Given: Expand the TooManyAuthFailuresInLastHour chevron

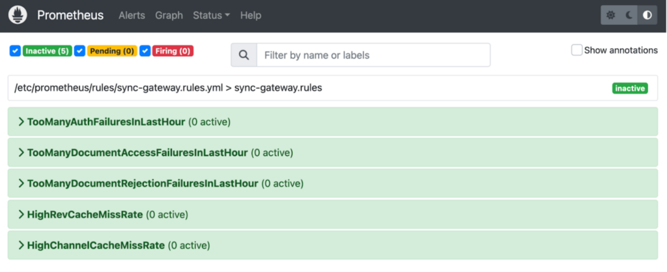Looking at the screenshot, I should click(21, 122).
